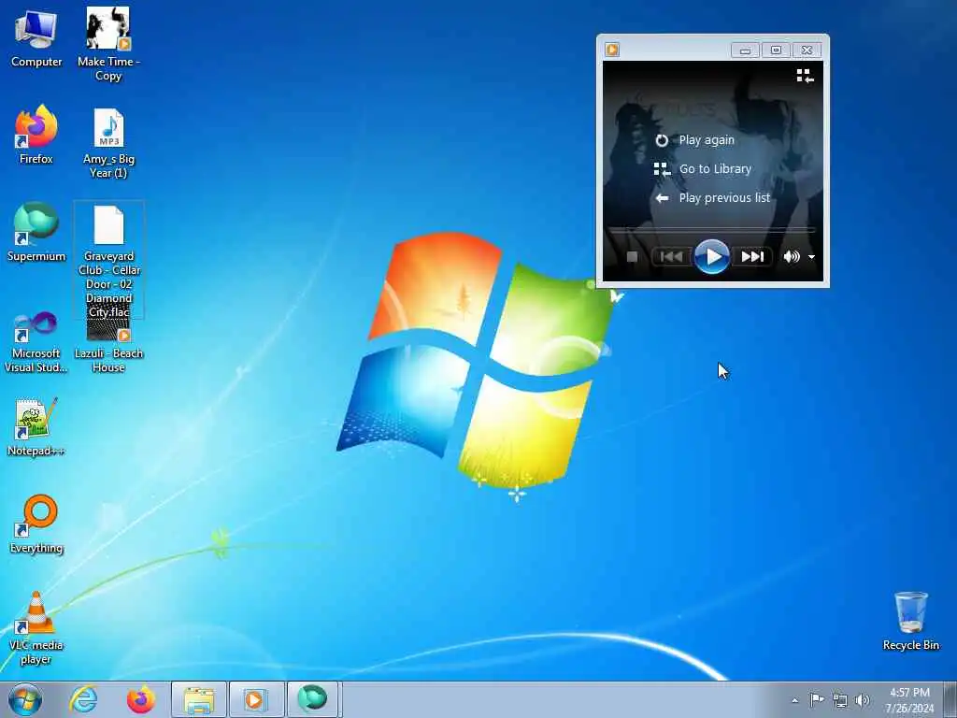This screenshot has height=718, width=957.
Task: Click Go to Library link
Action: coord(715,169)
